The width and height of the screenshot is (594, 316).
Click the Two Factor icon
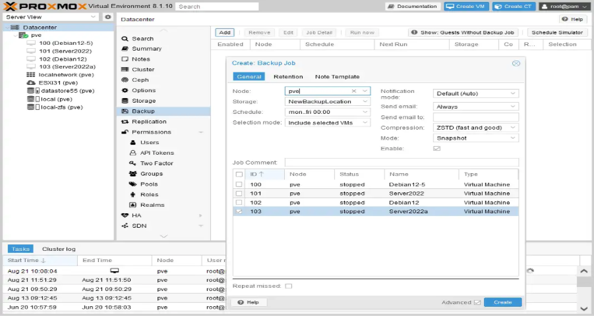point(134,163)
